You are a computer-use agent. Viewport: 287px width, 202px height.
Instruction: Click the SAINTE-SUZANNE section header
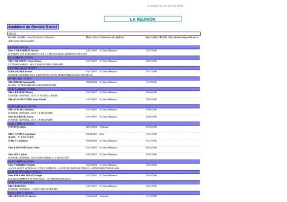[x=103, y=172]
